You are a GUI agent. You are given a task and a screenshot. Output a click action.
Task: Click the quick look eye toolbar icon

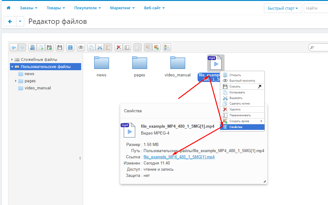tap(81, 47)
